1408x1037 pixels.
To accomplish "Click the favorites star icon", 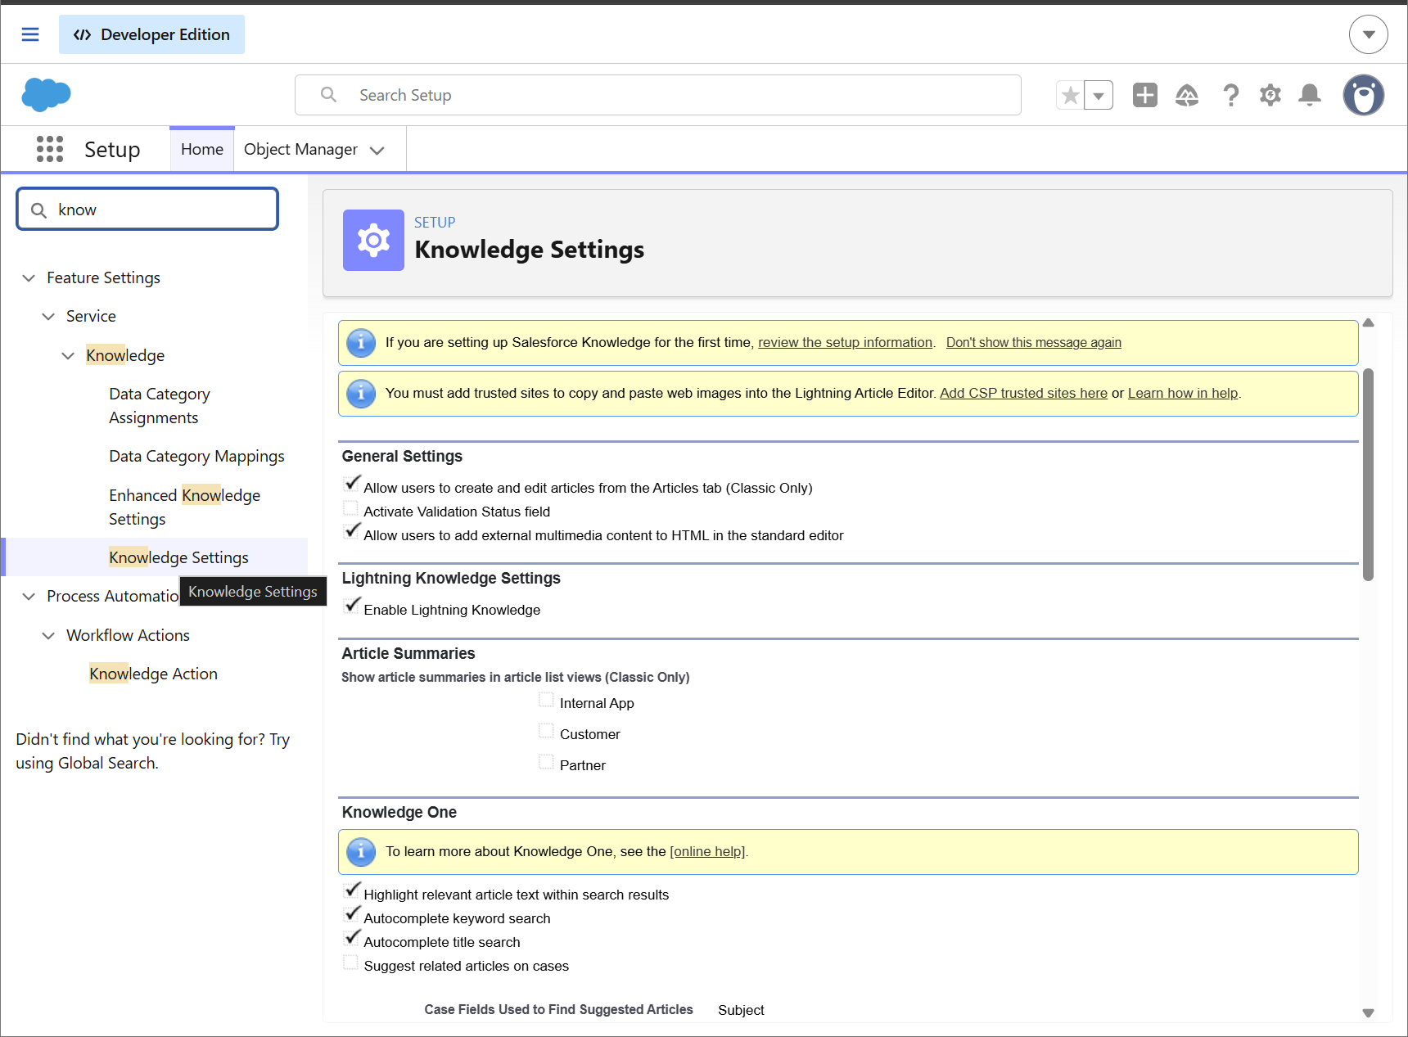I will [x=1070, y=95].
